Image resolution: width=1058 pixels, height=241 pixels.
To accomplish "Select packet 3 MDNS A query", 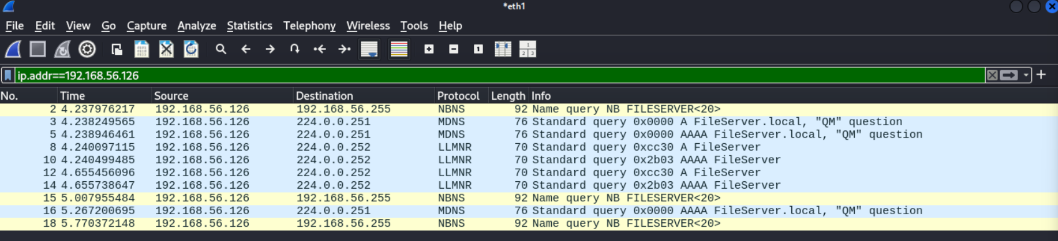I will [529, 122].
